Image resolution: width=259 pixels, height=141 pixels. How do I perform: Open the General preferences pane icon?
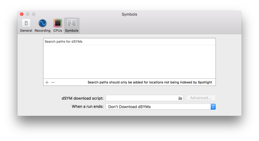[x=26, y=23]
